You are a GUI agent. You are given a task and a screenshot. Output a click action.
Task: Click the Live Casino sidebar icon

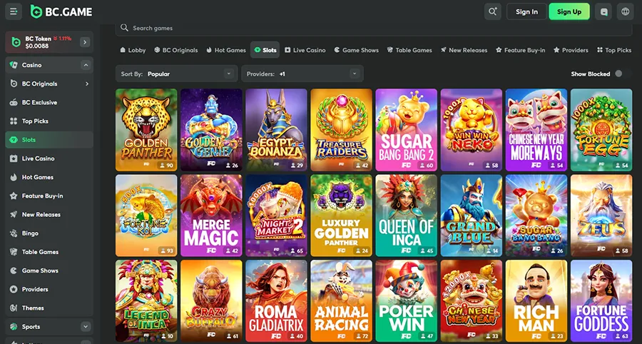coord(14,158)
